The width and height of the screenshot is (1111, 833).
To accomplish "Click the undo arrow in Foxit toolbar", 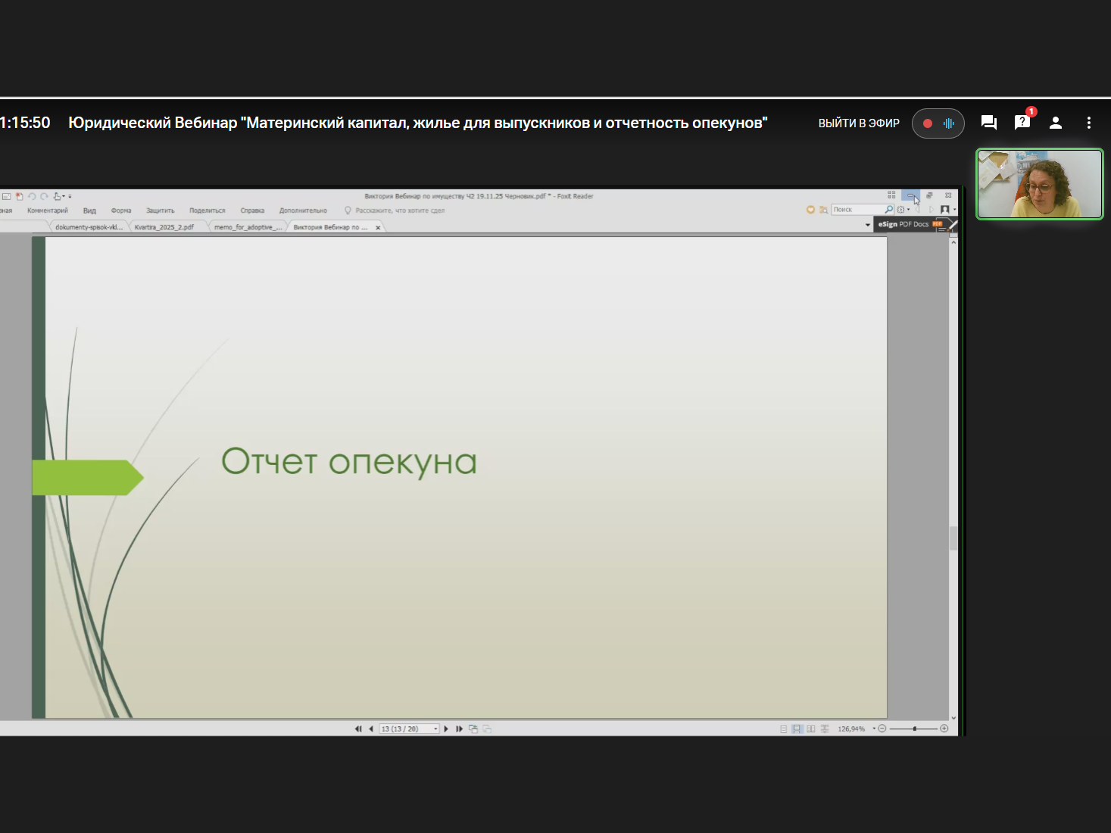I will [x=32, y=196].
